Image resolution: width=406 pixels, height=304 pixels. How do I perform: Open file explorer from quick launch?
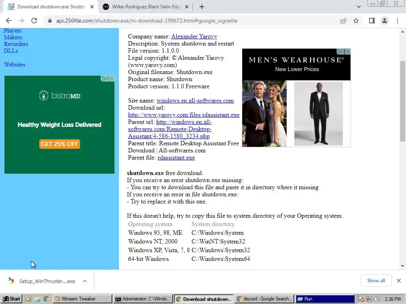pyautogui.click(x=37, y=299)
